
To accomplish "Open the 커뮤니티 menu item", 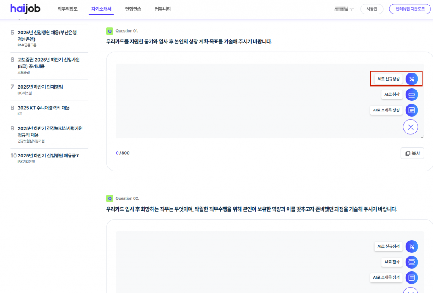I will 163,9.
